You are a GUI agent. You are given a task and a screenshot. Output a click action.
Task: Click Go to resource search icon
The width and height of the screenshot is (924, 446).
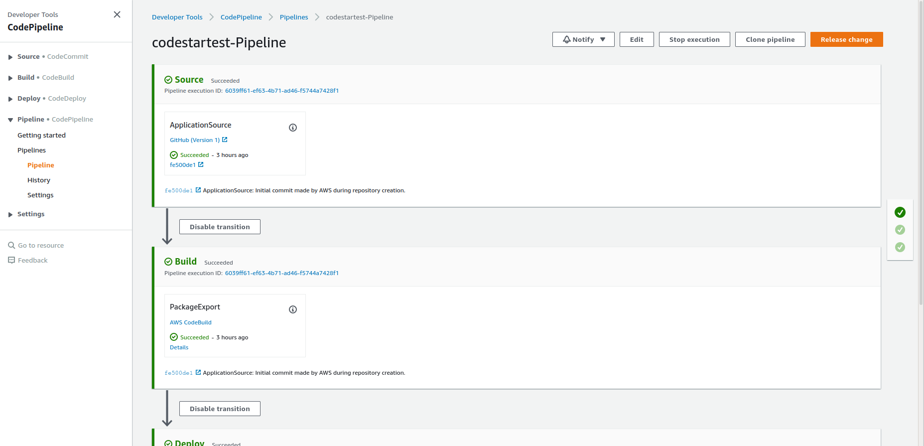coord(11,245)
